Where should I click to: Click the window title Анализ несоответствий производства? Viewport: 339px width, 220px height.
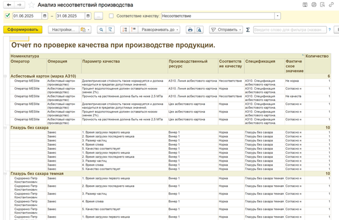pyautogui.click(x=85, y=5)
